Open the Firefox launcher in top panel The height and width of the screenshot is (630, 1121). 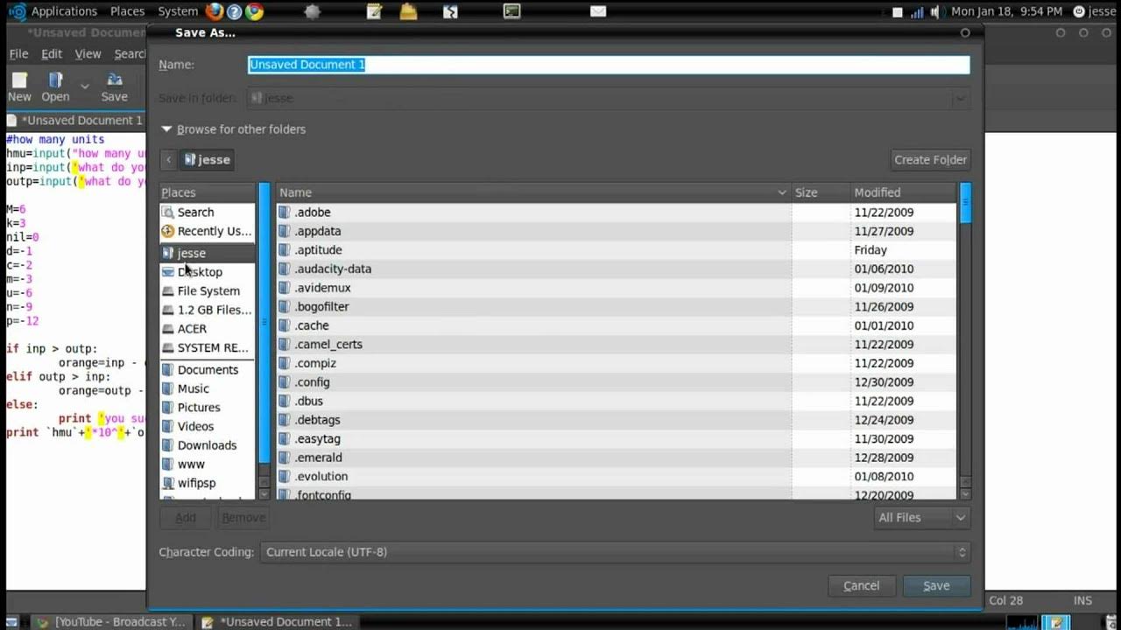click(x=215, y=11)
